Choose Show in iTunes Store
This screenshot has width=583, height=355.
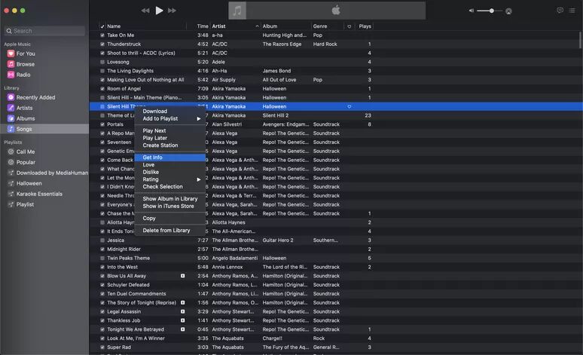coord(170,207)
